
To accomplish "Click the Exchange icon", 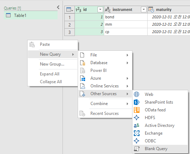I will pyautogui.click(x=137, y=133).
